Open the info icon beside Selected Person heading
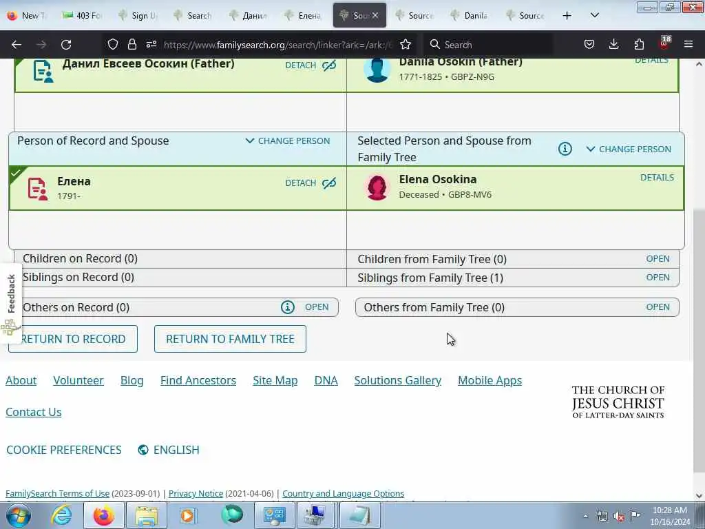Screen dimensions: 705x529 (x=565, y=149)
